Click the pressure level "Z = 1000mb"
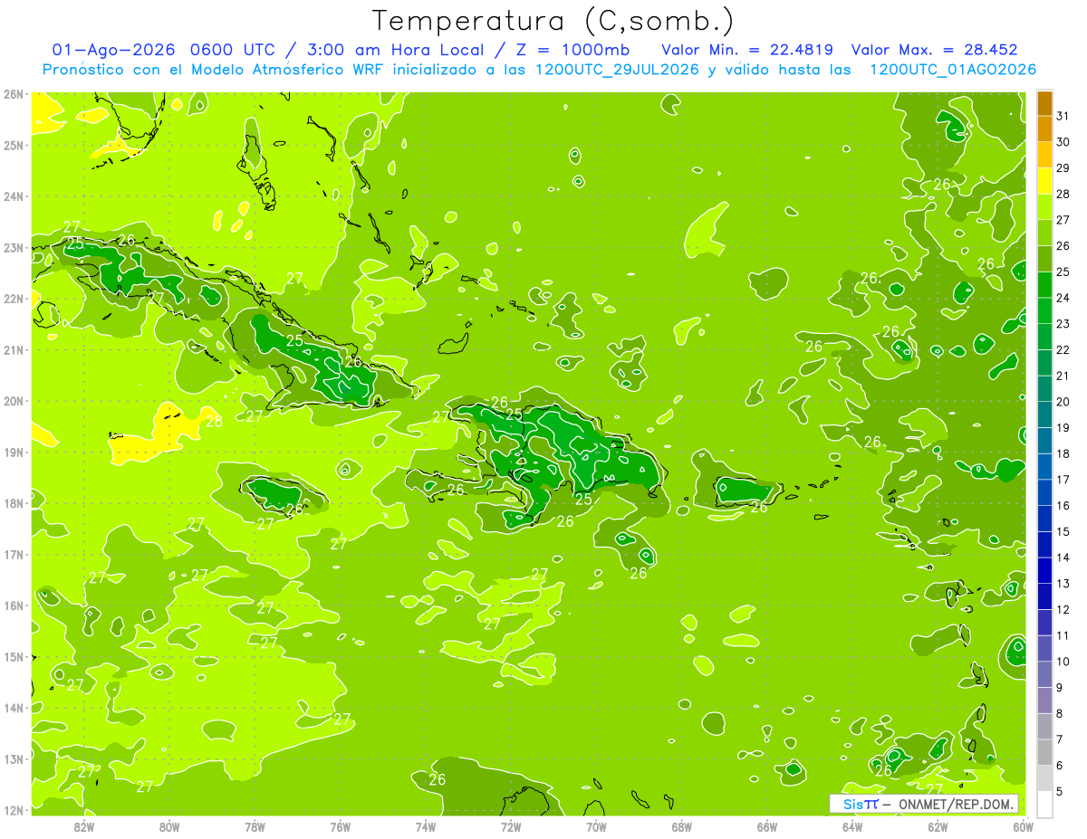1087x839 pixels. pyautogui.click(x=571, y=50)
